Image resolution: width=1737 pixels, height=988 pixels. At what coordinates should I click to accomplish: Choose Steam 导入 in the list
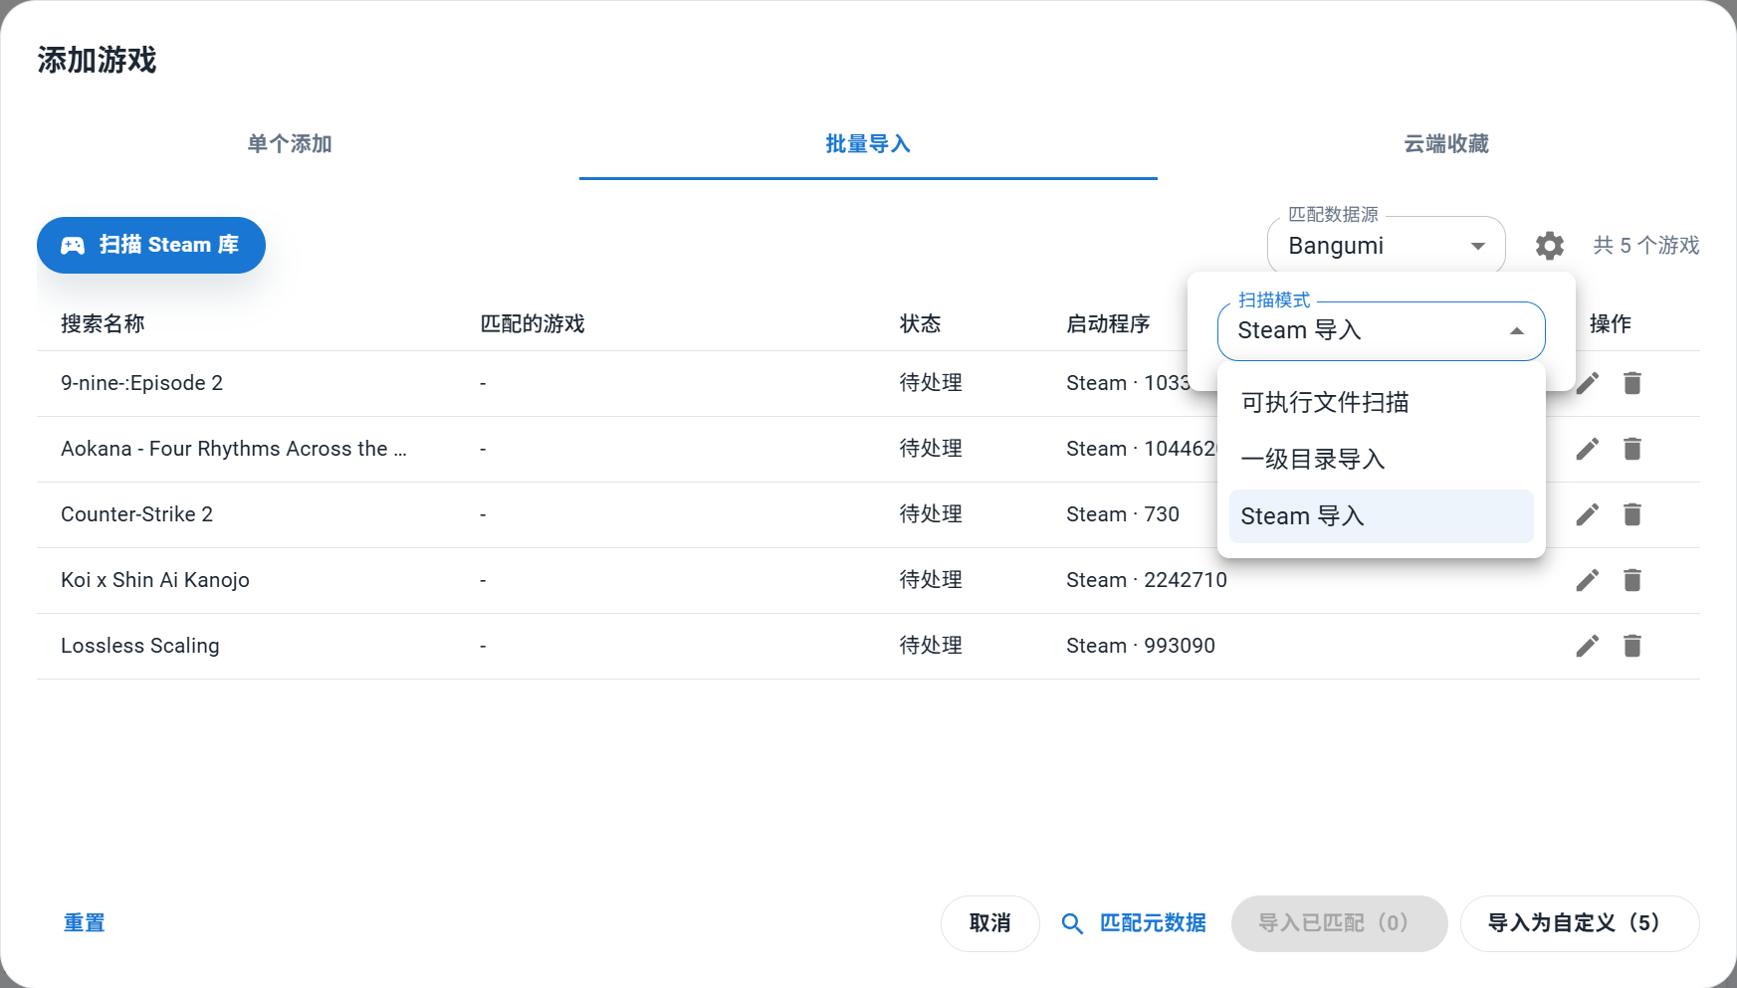click(x=1381, y=515)
